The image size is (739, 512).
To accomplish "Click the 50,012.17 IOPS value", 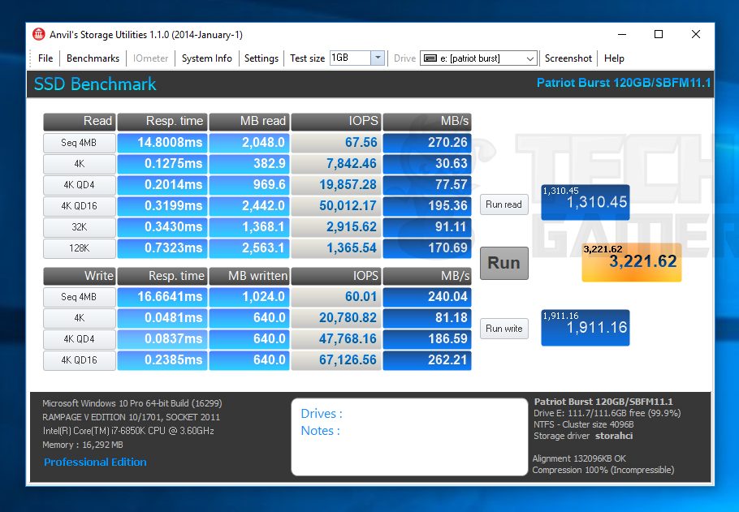I will coord(336,206).
